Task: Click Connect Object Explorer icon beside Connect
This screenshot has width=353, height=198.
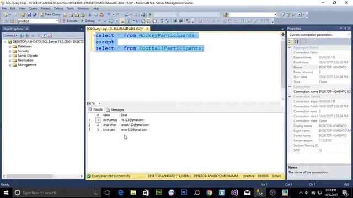Action: 22,36
